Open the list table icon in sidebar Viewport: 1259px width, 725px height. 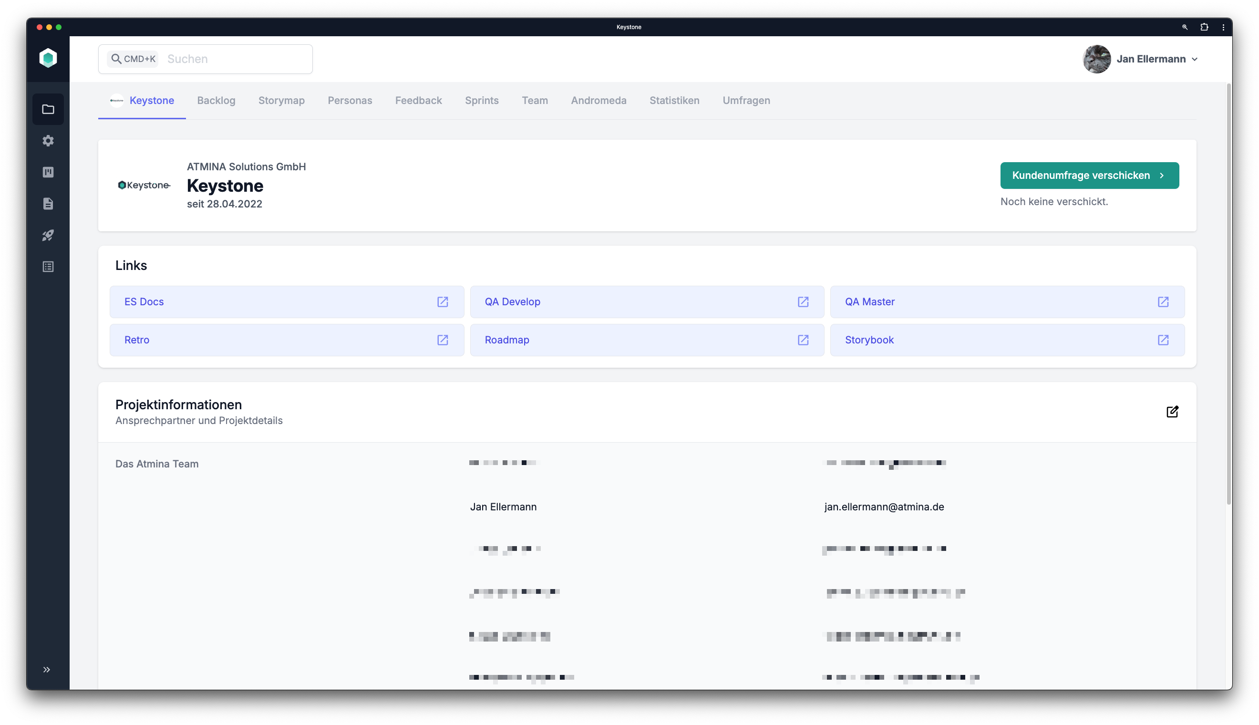48,267
